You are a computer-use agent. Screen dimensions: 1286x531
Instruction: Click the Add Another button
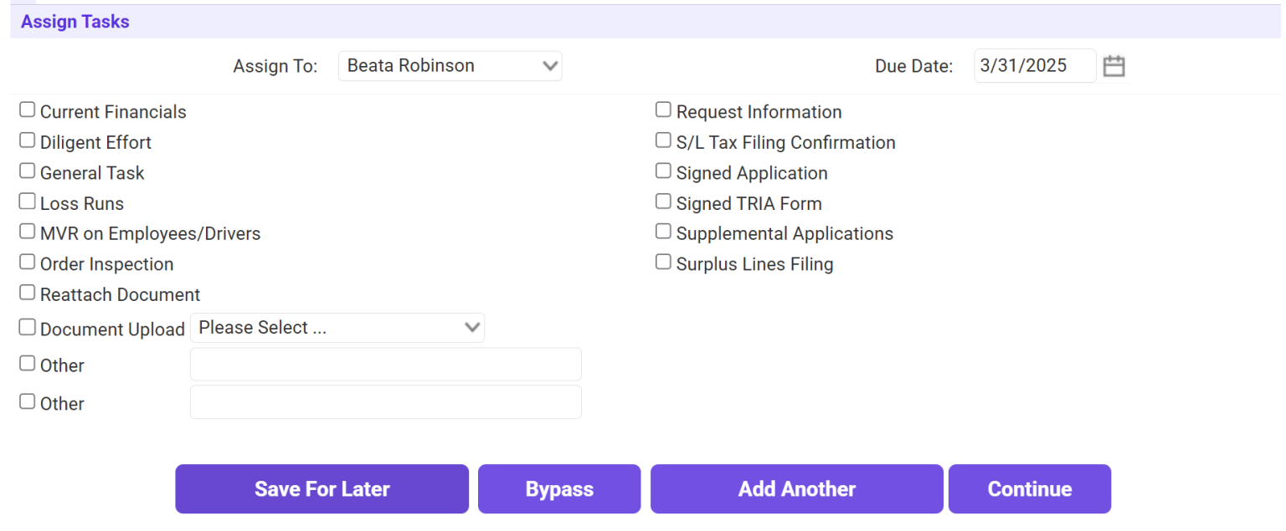tap(796, 488)
